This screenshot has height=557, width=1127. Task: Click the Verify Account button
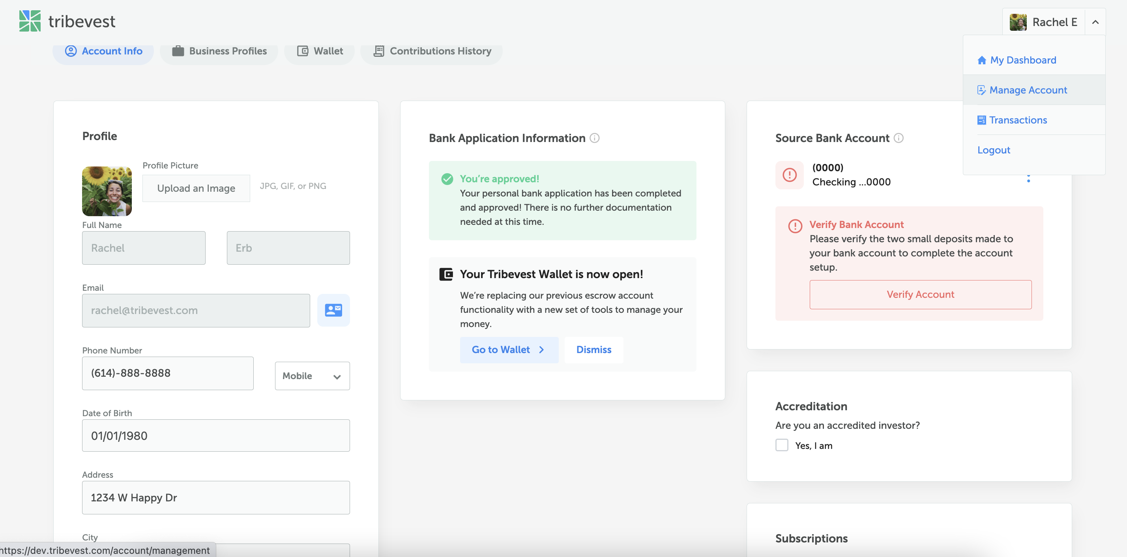pyautogui.click(x=921, y=295)
